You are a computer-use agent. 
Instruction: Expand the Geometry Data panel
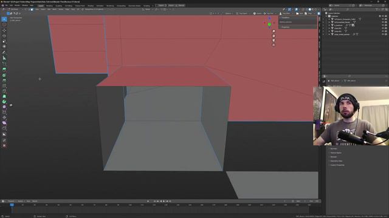tap(336, 161)
